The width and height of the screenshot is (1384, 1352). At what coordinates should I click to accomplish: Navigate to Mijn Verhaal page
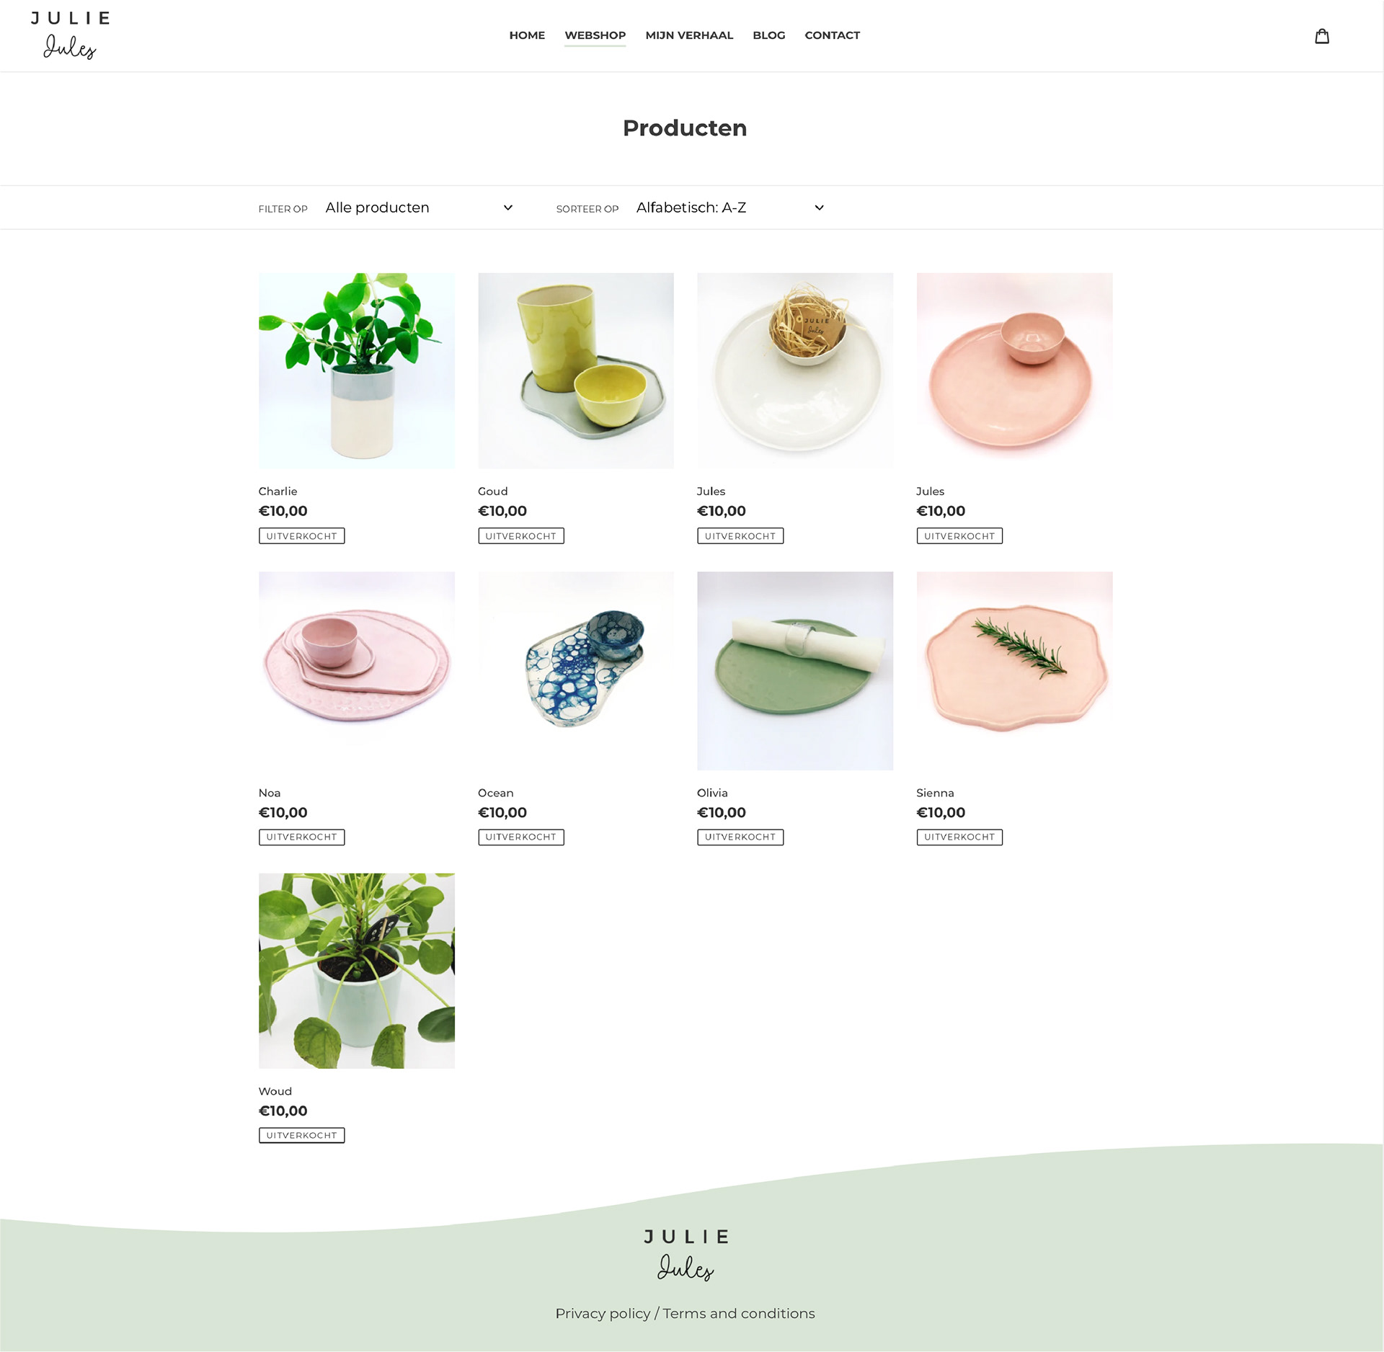click(689, 35)
